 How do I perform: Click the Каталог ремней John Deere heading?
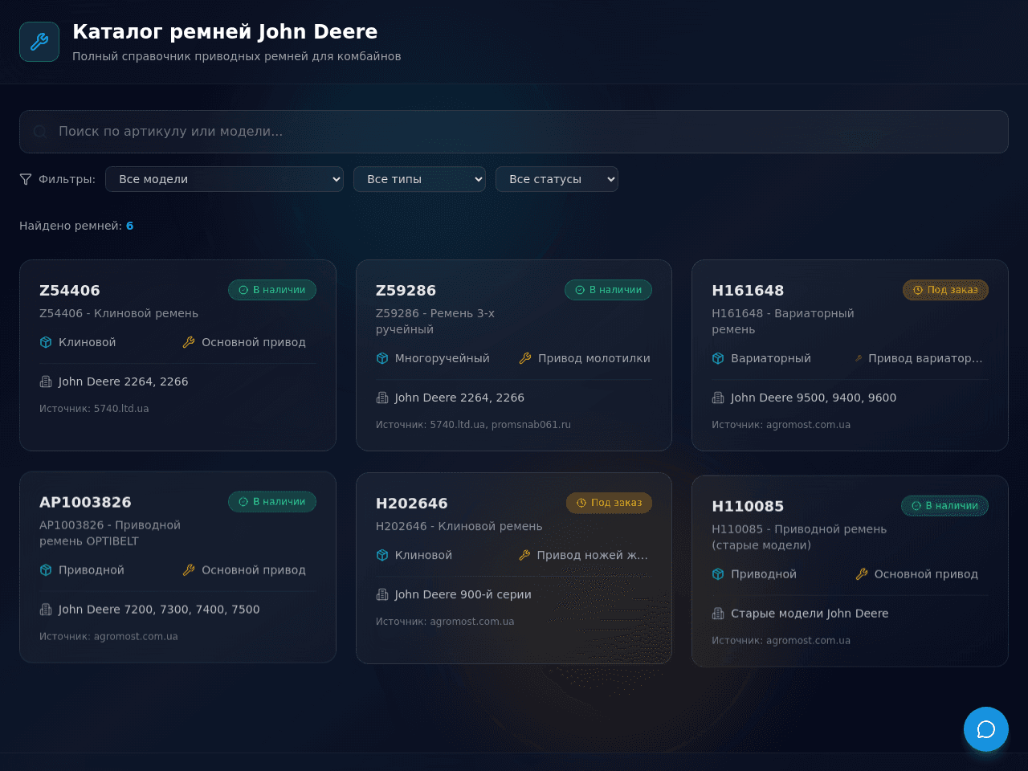(x=225, y=31)
